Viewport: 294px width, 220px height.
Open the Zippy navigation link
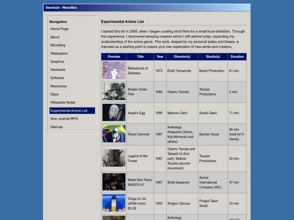54,94
